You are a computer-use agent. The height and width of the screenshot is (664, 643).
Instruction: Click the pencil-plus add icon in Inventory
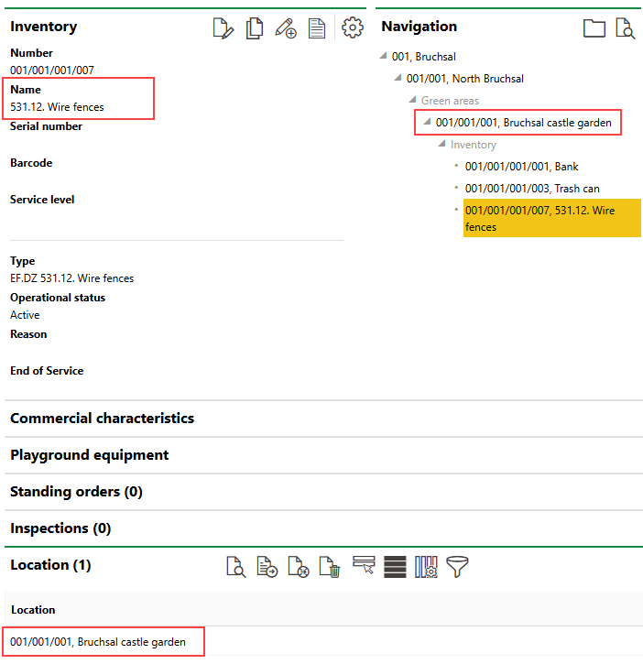286,28
